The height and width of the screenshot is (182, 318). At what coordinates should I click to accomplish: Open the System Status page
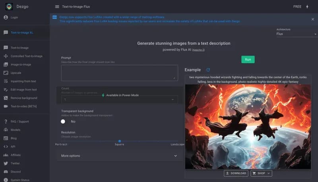pyautogui.click(x=20, y=180)
